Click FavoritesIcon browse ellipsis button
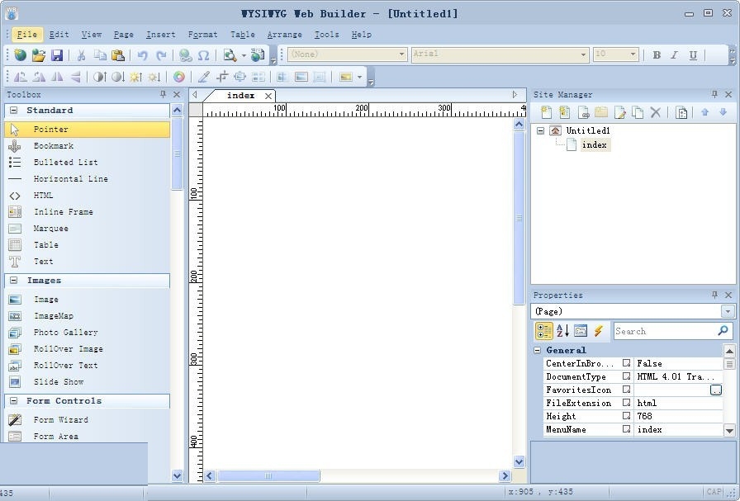Screen dimensions: 740x501 716,390
